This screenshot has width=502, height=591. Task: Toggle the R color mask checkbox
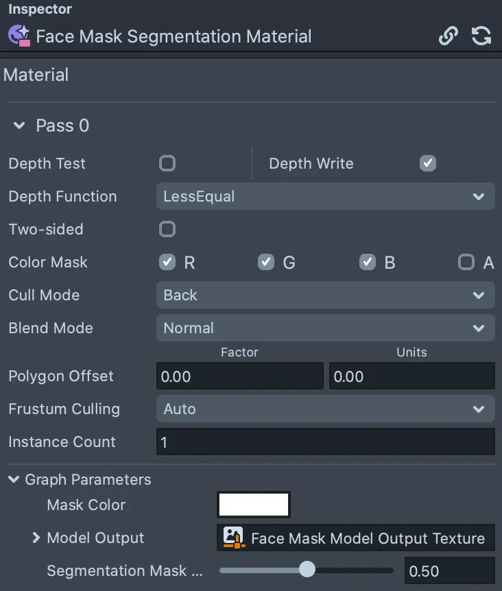click(167, 262)
